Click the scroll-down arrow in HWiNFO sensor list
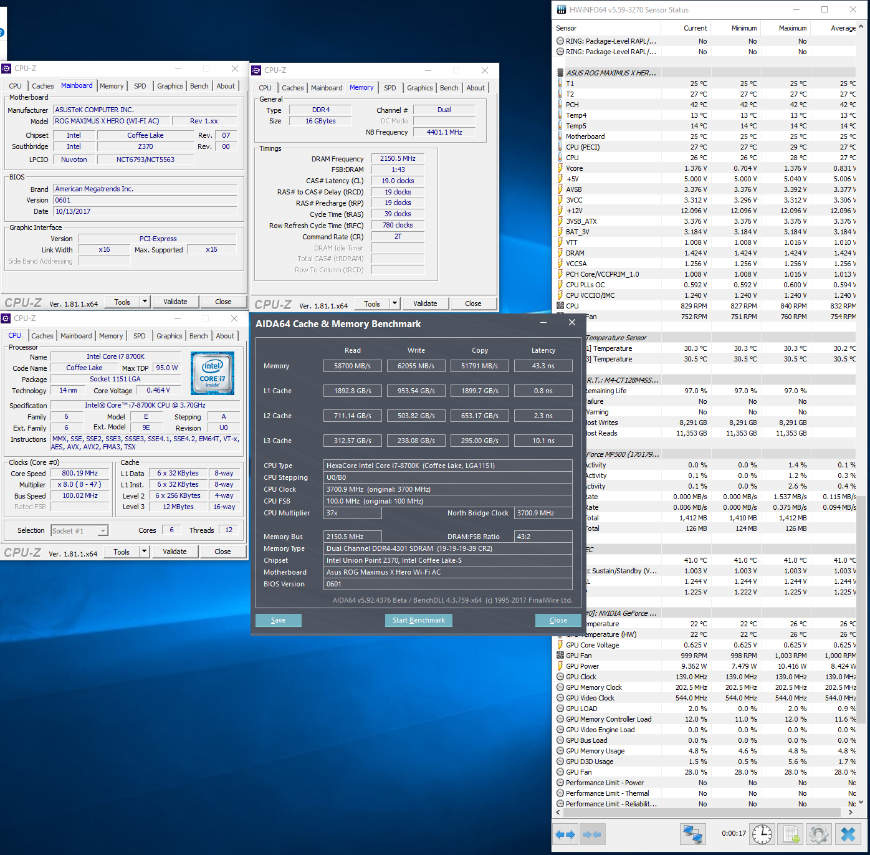870x855 pixels. (861, 803)
